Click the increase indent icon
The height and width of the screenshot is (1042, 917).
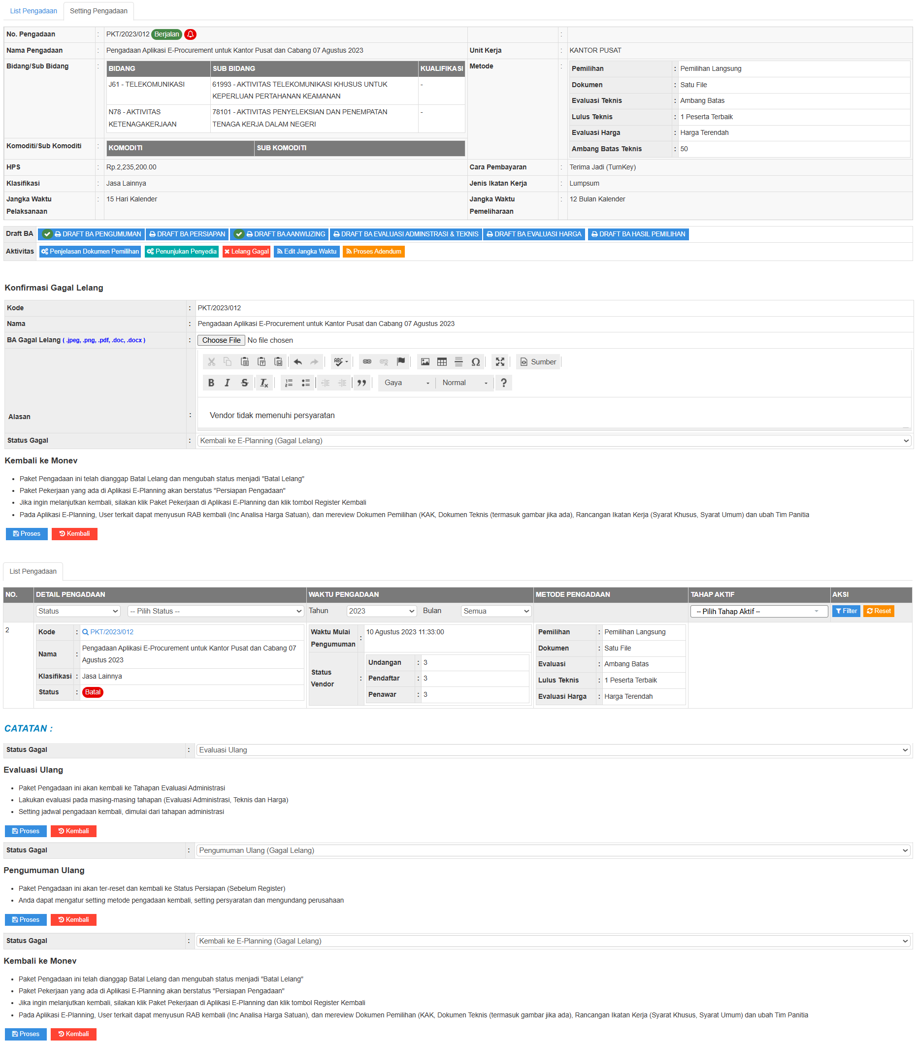pos(342,383)
